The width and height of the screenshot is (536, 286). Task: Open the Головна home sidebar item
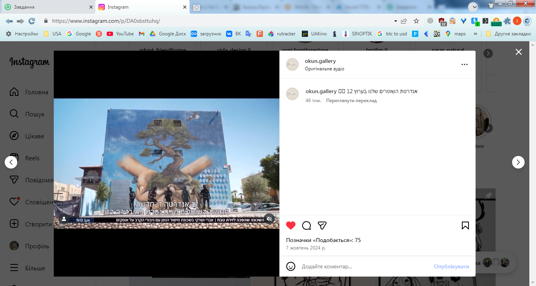[29, 92]
